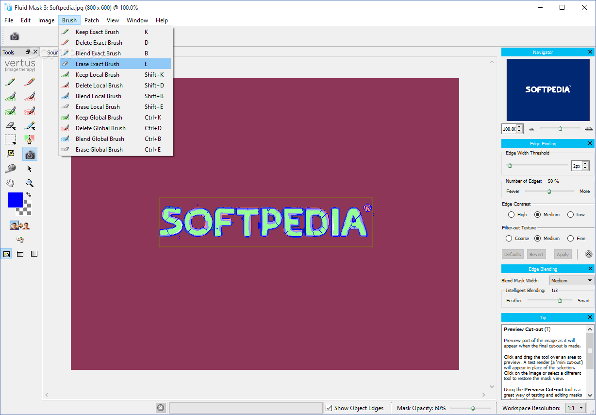Select the gray tape roll patch tool

[x=10, y=169]
